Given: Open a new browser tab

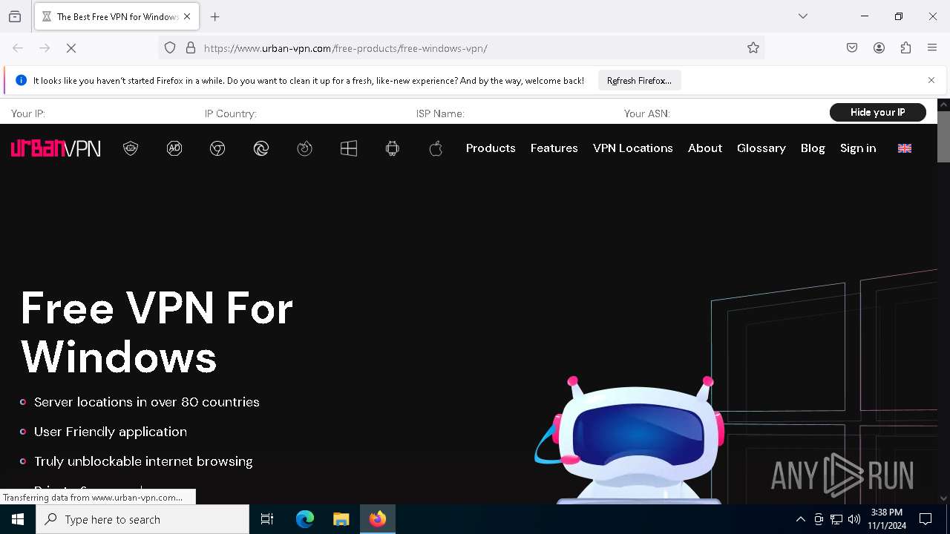Looking at the screenshot, I should [215, 16].
